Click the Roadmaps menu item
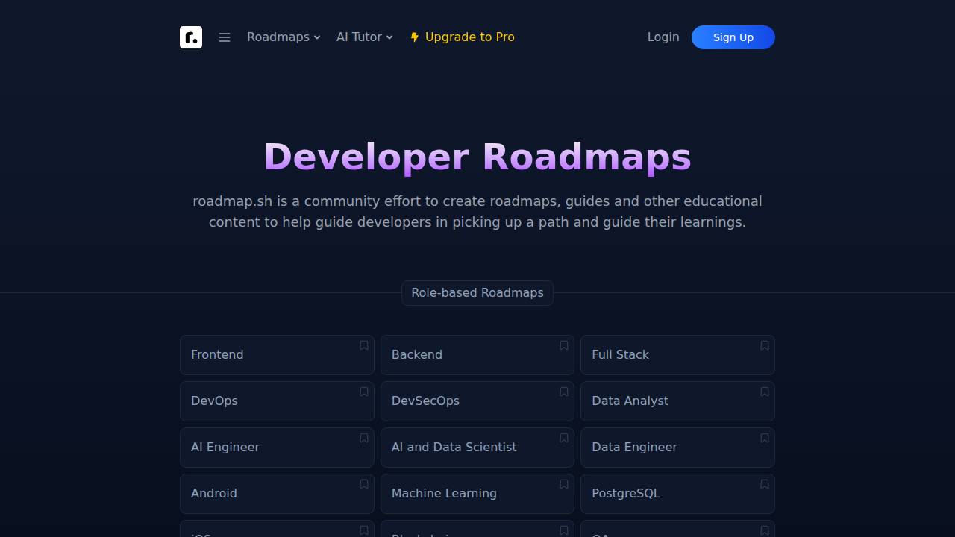 278,37
